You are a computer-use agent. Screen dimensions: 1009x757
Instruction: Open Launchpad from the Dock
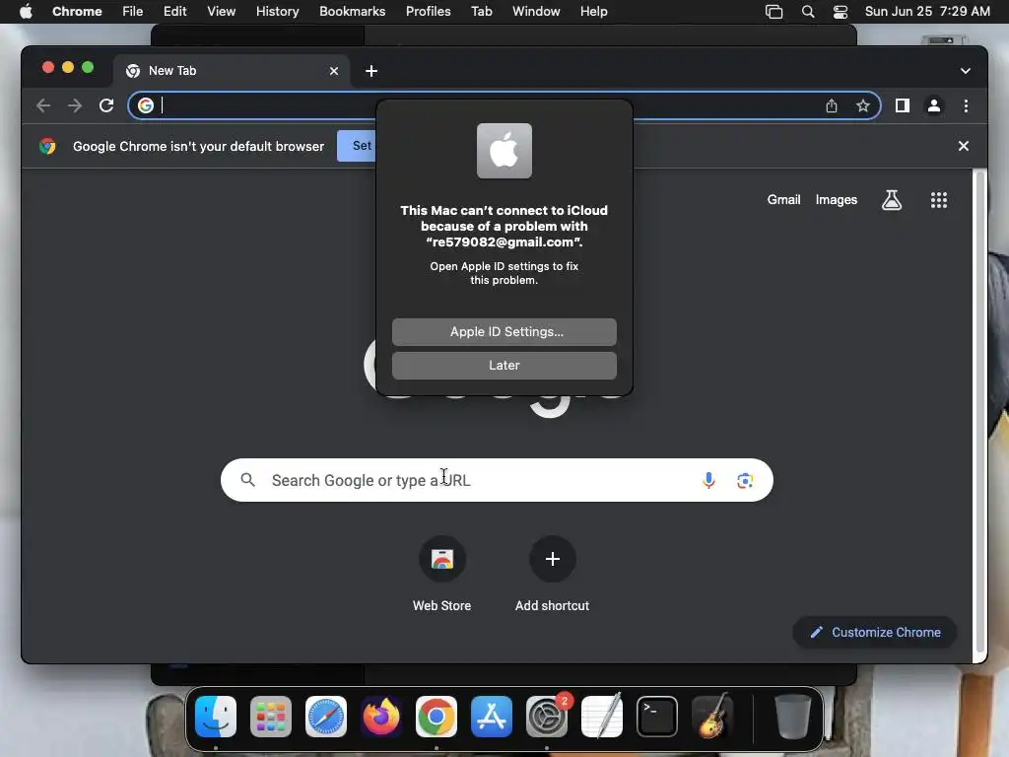click(x=270, y=717)
